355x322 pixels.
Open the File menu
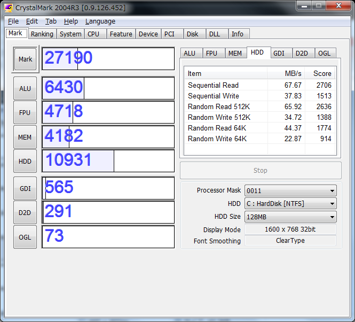click(13, 21)
